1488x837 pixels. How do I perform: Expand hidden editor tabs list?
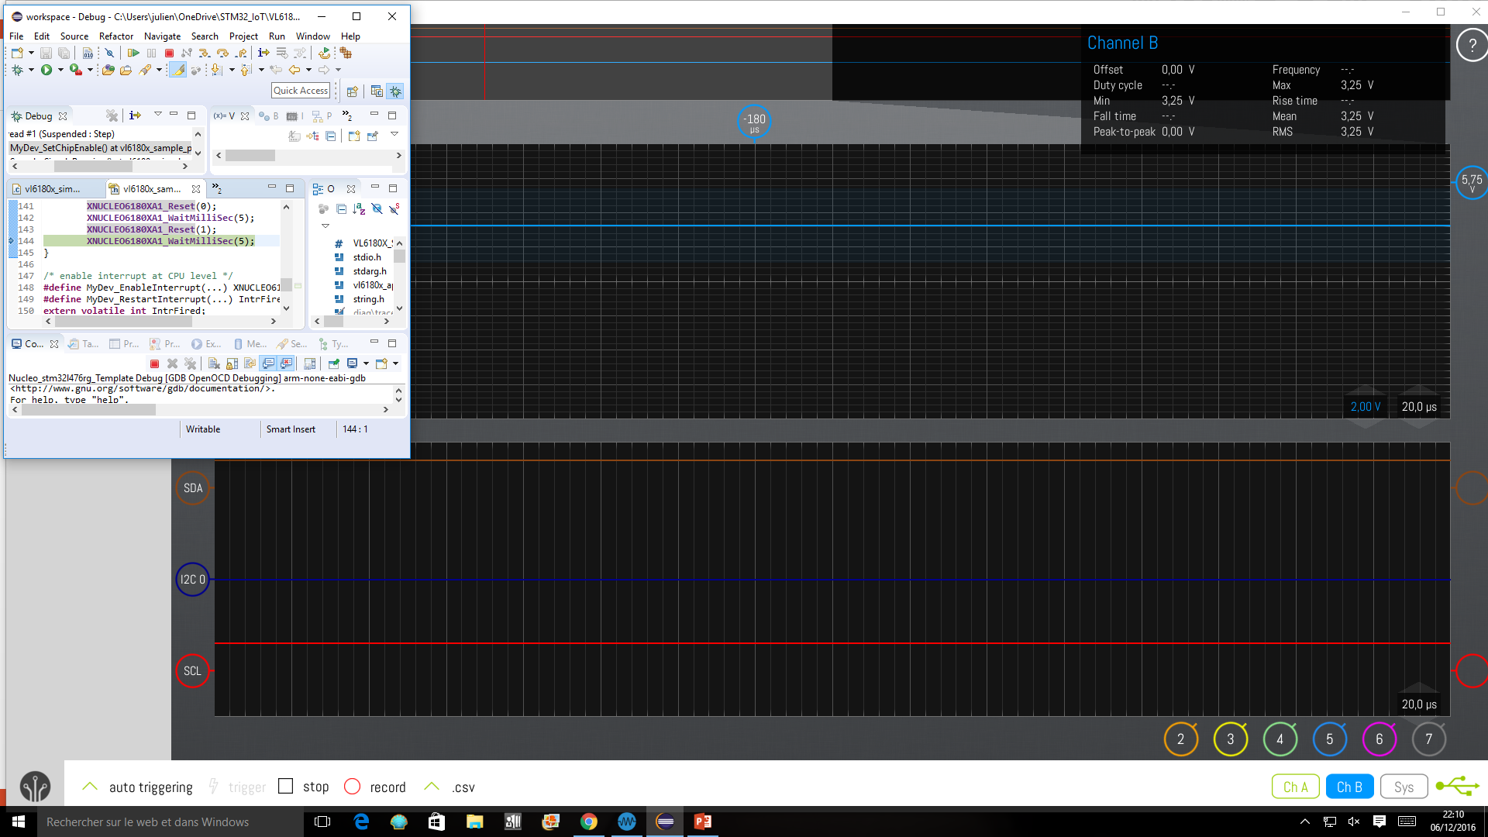pyautogui.click(x=217, y=188)
